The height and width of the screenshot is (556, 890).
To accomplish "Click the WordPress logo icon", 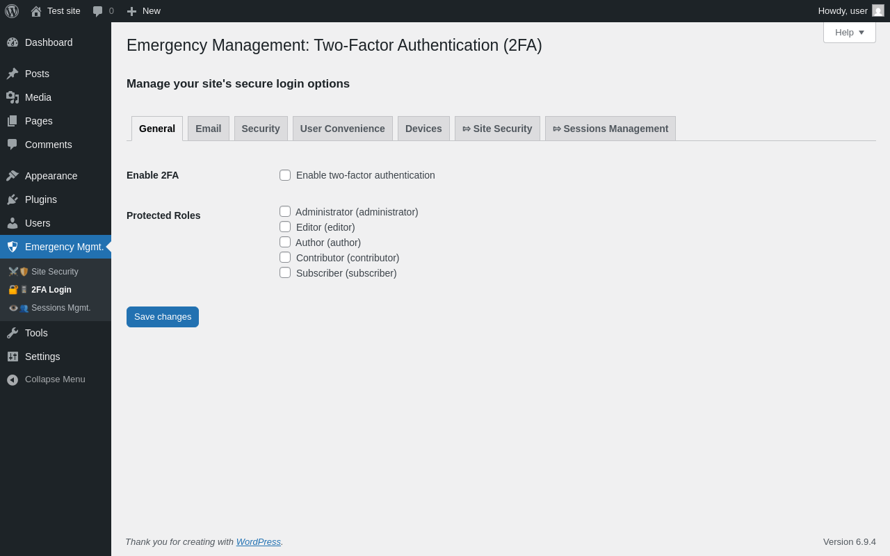I will (x=12, y=11).
